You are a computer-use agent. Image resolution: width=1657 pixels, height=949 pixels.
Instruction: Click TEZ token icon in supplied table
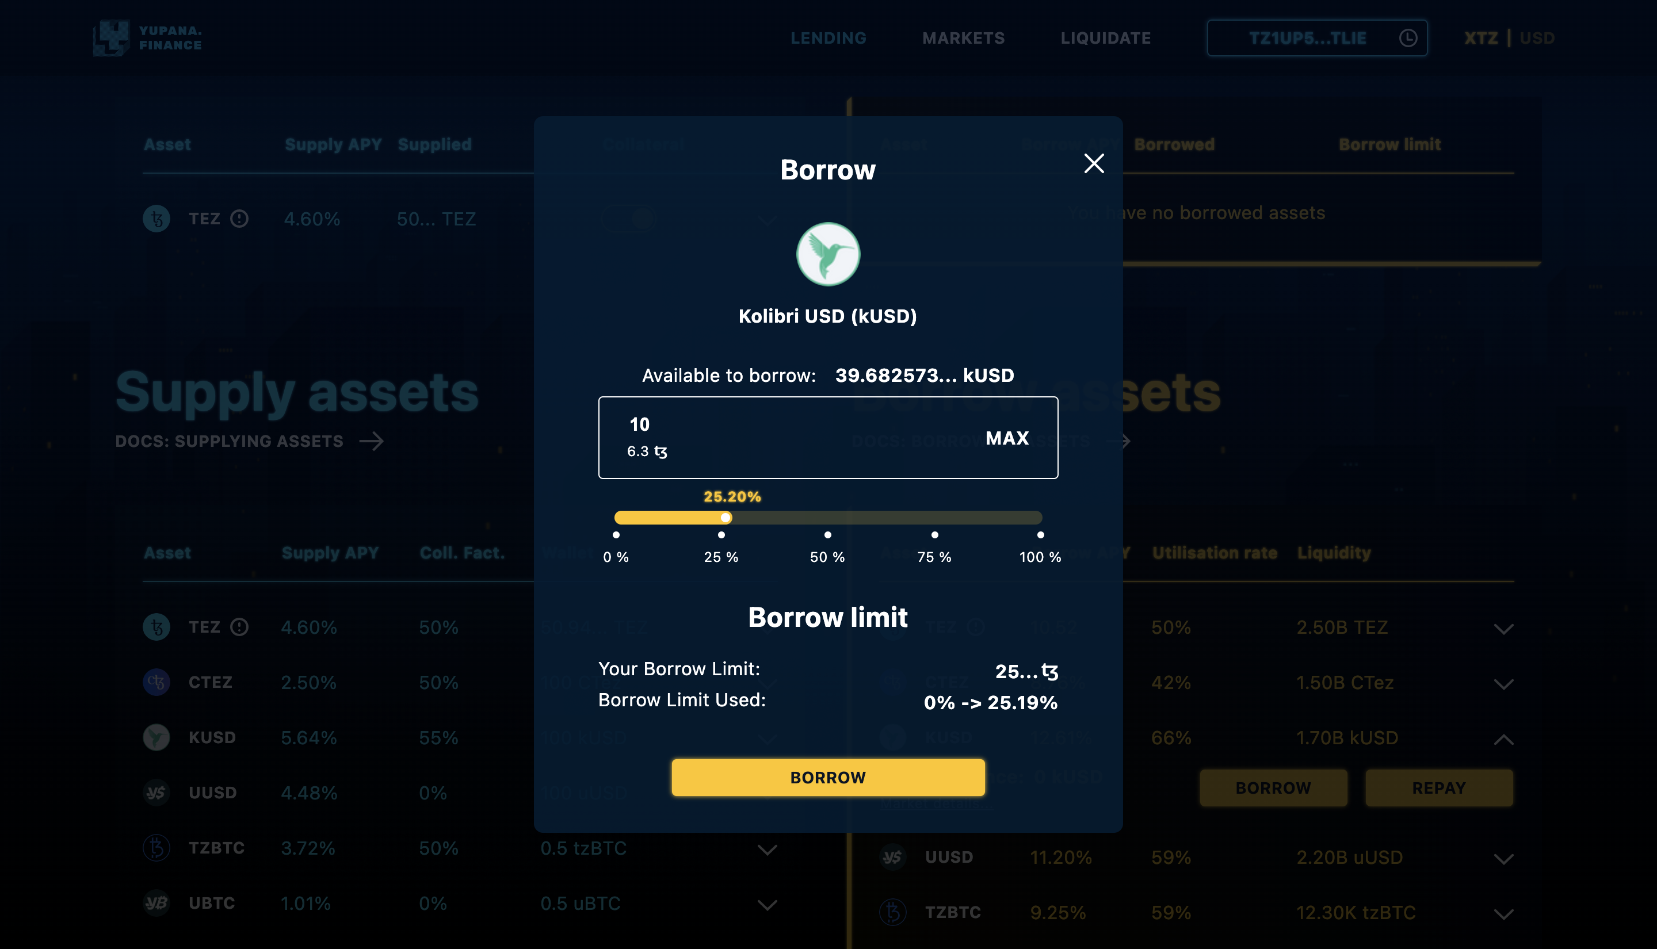click(156, 219)
